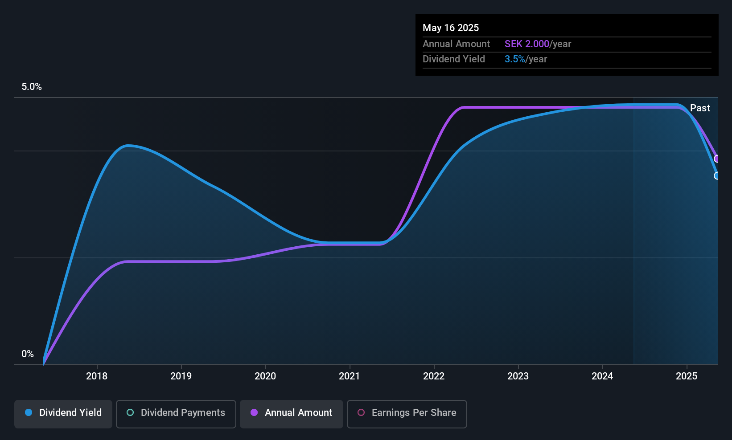The width and height of the screenshot is (732, 440).
Task: Click the 2025 x-axis label
Action: click(x=687, y=376)
